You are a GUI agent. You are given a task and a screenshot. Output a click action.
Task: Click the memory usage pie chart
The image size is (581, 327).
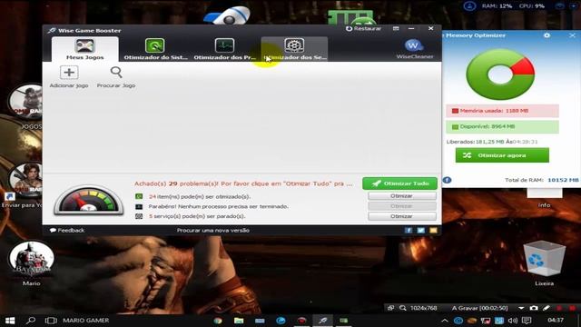click(x=500, y=74)
